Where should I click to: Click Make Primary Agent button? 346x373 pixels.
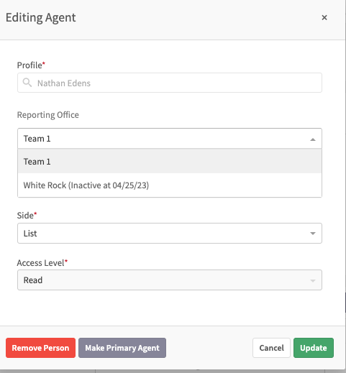pos(122,348)
